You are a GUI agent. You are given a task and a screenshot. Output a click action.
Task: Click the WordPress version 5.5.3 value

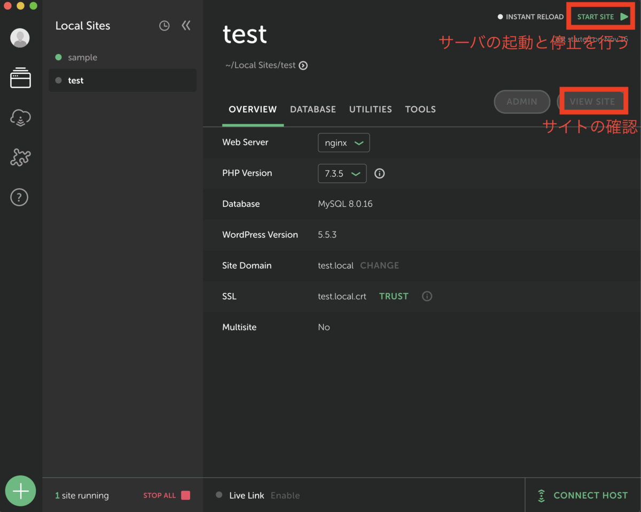point(327,235)
